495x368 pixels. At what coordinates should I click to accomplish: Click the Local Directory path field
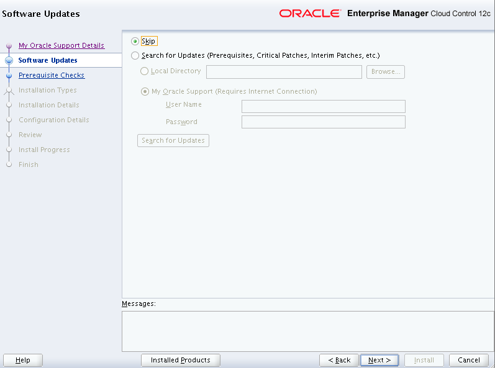pos(284,72)
